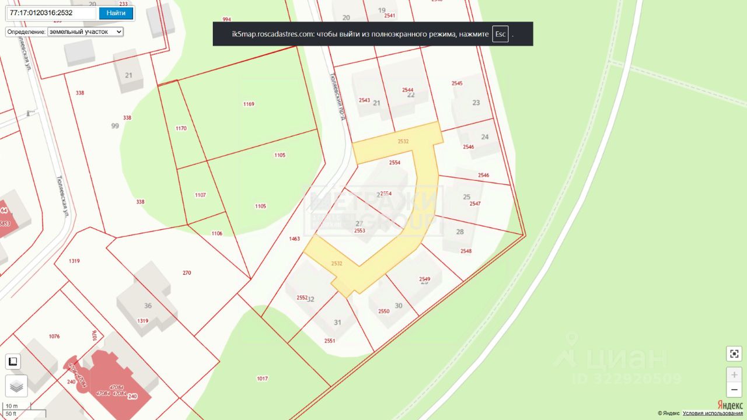Click house number 30 label
The height and width of the screenshot is (420, 747).
[x=399, y=306]
